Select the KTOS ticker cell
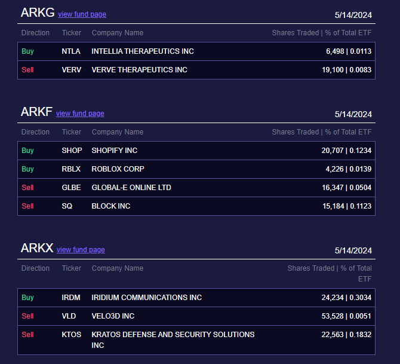The image size is (400, 364). point(72,335)
